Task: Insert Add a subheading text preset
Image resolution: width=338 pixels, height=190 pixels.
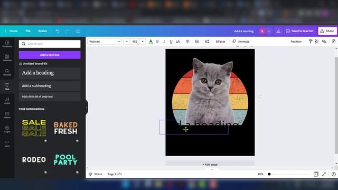Action: pyautogui.click(x=50, y=86)
